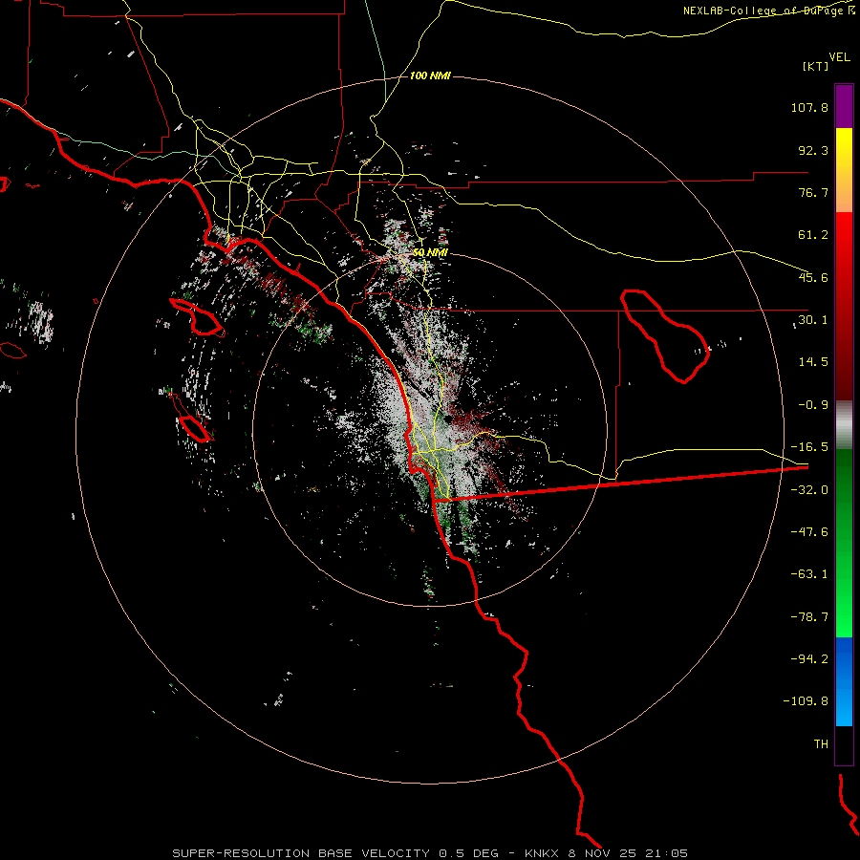860x860 pixels.
Task: Click the -63.1 legend value
Action: point(809,574)
